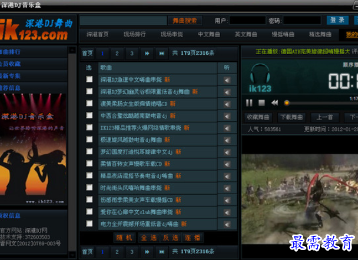Click speaker icon for 深港DJ梦幻幽灵谷极限重低音dj舞曲
358x260 pixels.
point(227,92)
